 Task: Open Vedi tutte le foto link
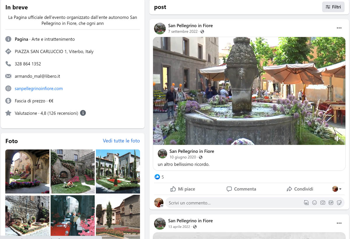(121, 141)
